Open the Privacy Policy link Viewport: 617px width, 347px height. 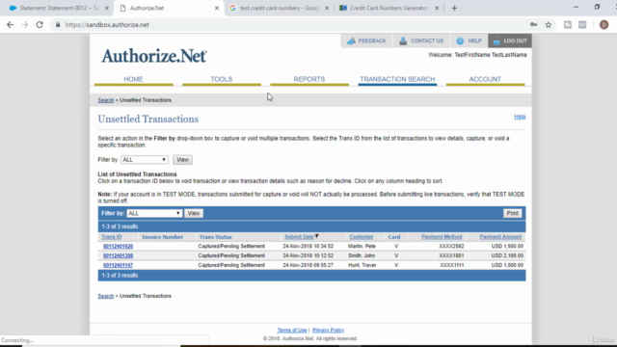pos(328,330)
